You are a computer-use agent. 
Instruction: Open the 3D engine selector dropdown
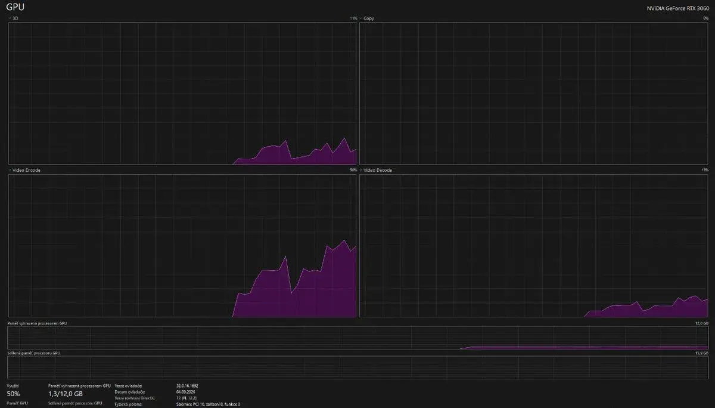(13, 18)
